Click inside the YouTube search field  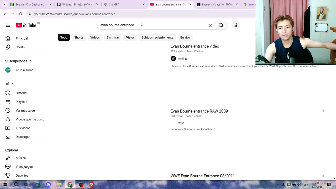tap(155, 25)
